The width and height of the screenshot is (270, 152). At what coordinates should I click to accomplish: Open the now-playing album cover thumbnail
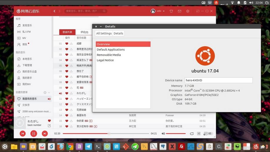click(x=20, y=123)
